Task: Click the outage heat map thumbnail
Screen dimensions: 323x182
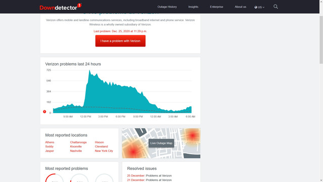Action: (161, 143)
